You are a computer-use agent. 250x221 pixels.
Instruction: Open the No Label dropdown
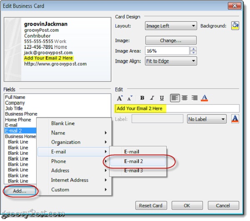(207, 119)
